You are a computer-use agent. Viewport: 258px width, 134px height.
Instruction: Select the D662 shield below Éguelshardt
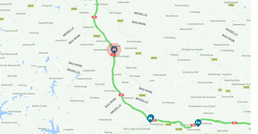click(231, 5)
